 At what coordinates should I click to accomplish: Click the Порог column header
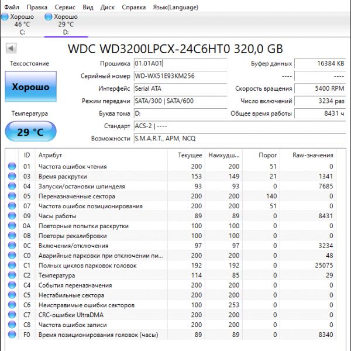click(x=261, y=155)
